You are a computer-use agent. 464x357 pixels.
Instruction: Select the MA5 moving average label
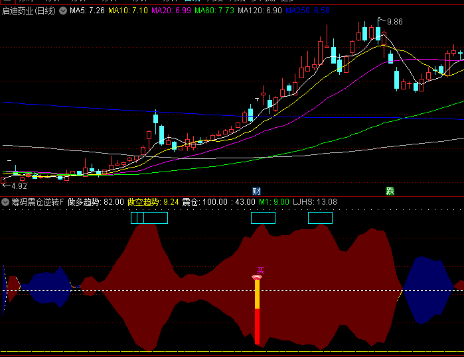(x=86, y=11)
